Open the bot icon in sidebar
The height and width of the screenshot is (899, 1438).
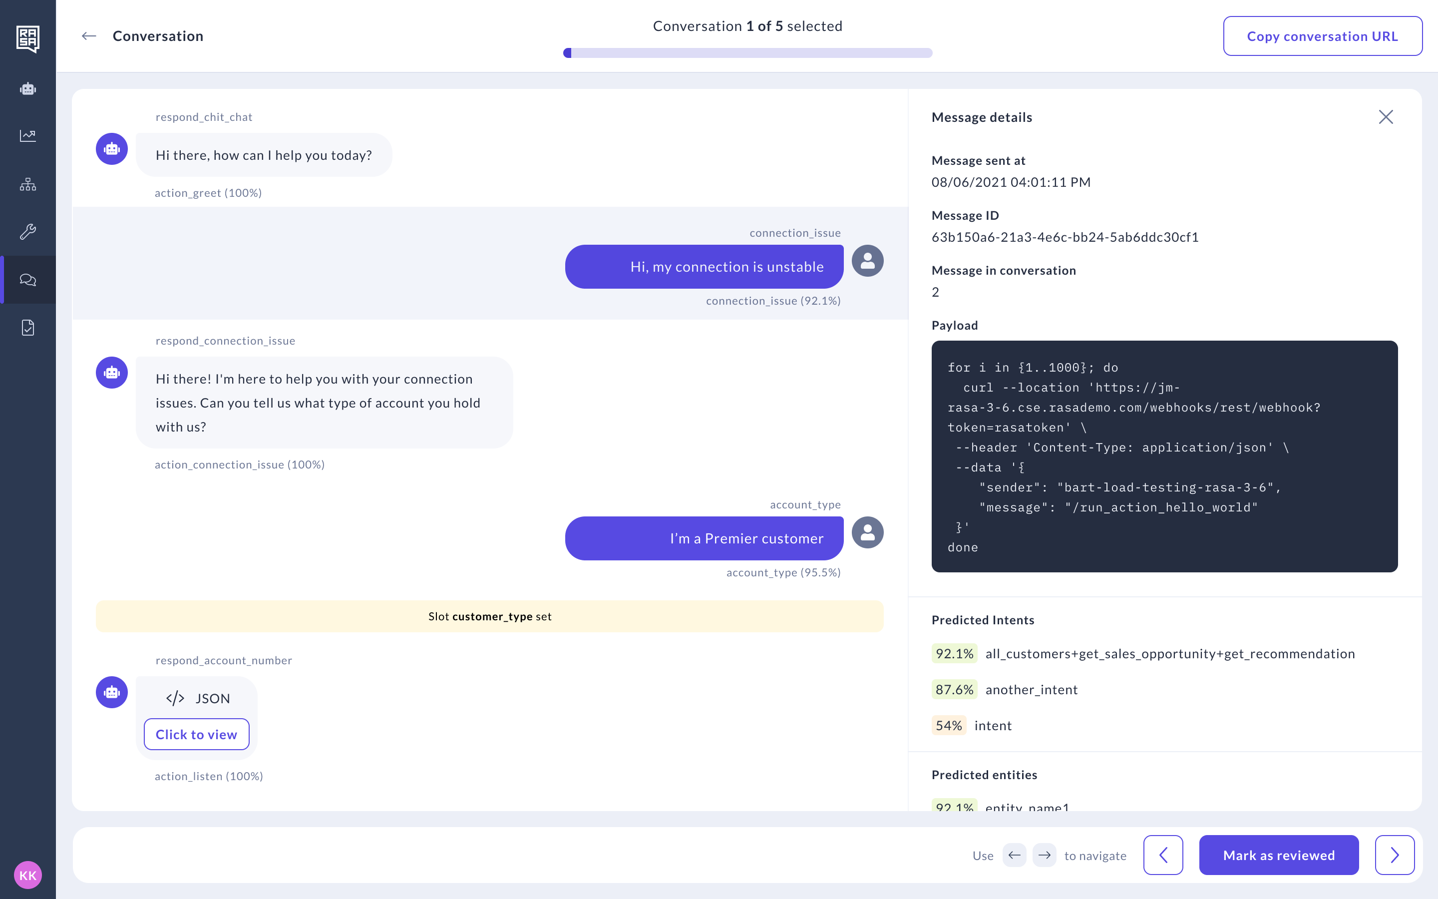[x=28, y=89]
